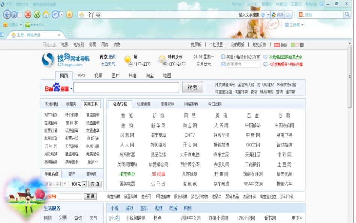Image resolution: width=356 pixels, height=223 pixels.
Task: Open the back/forward history dropdown arrow
Action: pos(20,15)
